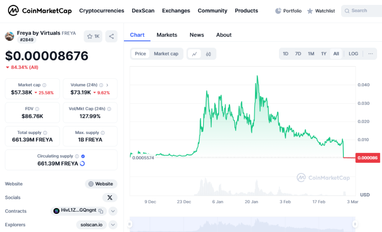This screenshot has width=382, height=232.
Task: Click the left range slider handle
Action: 130,224
